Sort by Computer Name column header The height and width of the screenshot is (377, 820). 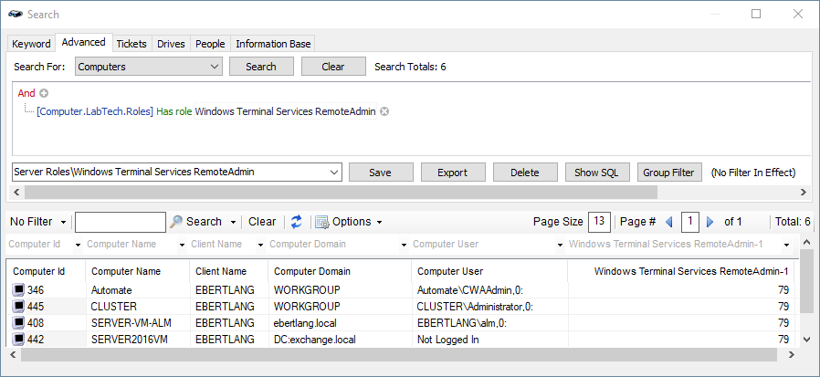126,271
